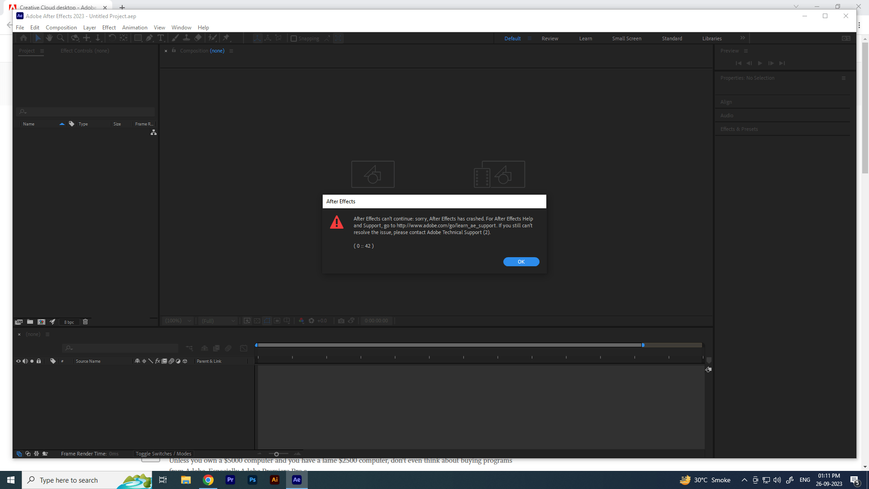Select the Hand tool
Image resolution: width=869 pixels, height=489 pixels.
49,38
